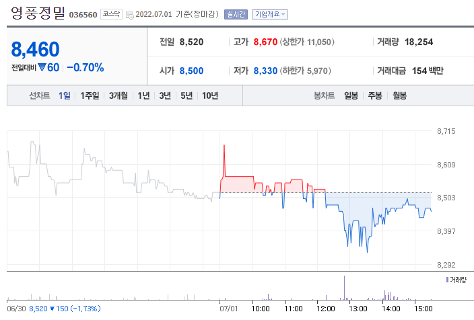Click the trading volume 18,254
This screenshot has height=320, width=474.
click(x=419, y=42)
